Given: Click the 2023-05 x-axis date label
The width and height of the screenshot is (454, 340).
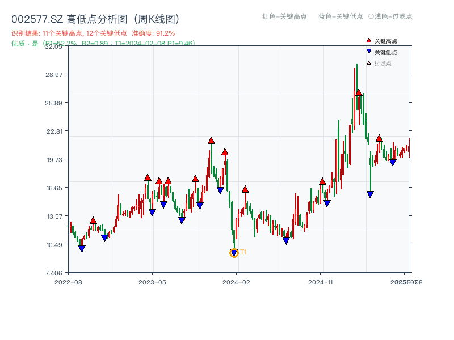Looking at the screenshot, I should pos(152,282).
